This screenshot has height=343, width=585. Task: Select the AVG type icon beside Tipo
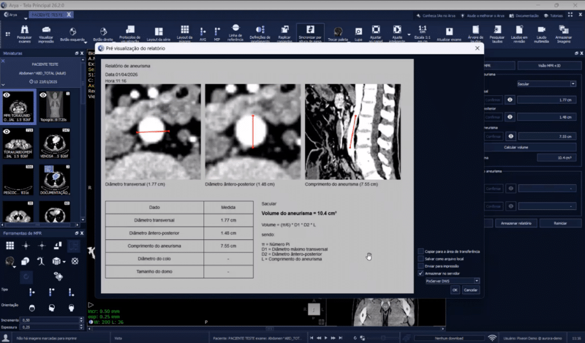pyautogui.click(x=32, y=292)
